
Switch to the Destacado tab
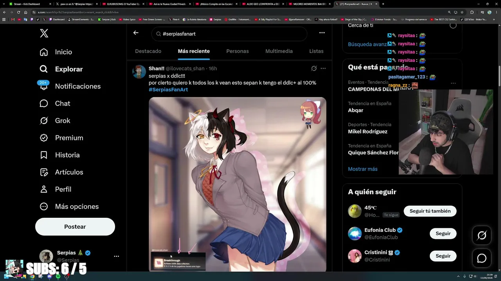click(x=148, y=51)
